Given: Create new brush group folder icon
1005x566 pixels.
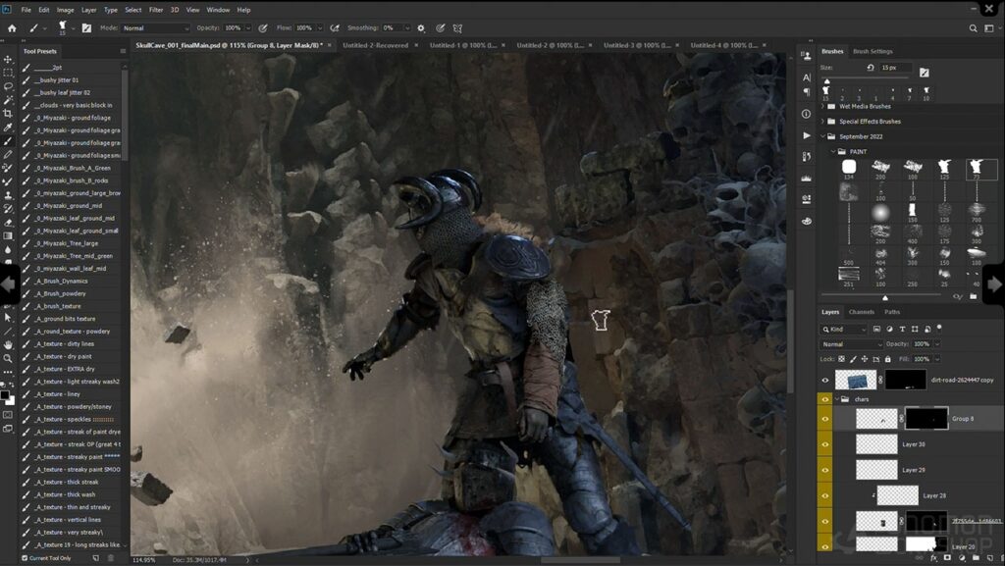Looking at the screenshot, I should (973, 297).
